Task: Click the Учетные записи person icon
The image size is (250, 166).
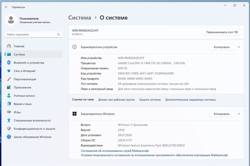Action: coord(9,95)
